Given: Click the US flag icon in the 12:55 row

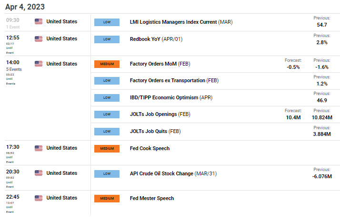Looking at the screenshot, I should tap(39, 38).
